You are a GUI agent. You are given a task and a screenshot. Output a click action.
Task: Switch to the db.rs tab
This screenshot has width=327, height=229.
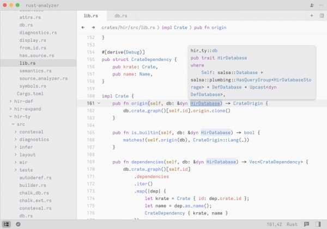120,16
